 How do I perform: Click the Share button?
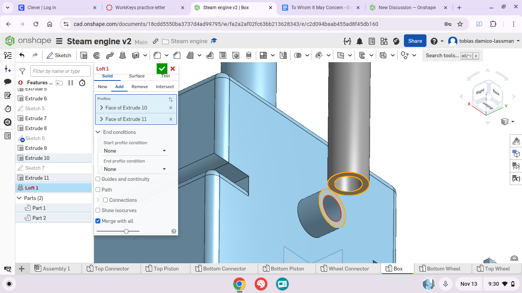[415, 41]
